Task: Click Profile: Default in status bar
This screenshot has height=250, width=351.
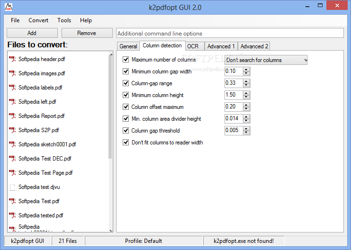Action: [144, 241]
